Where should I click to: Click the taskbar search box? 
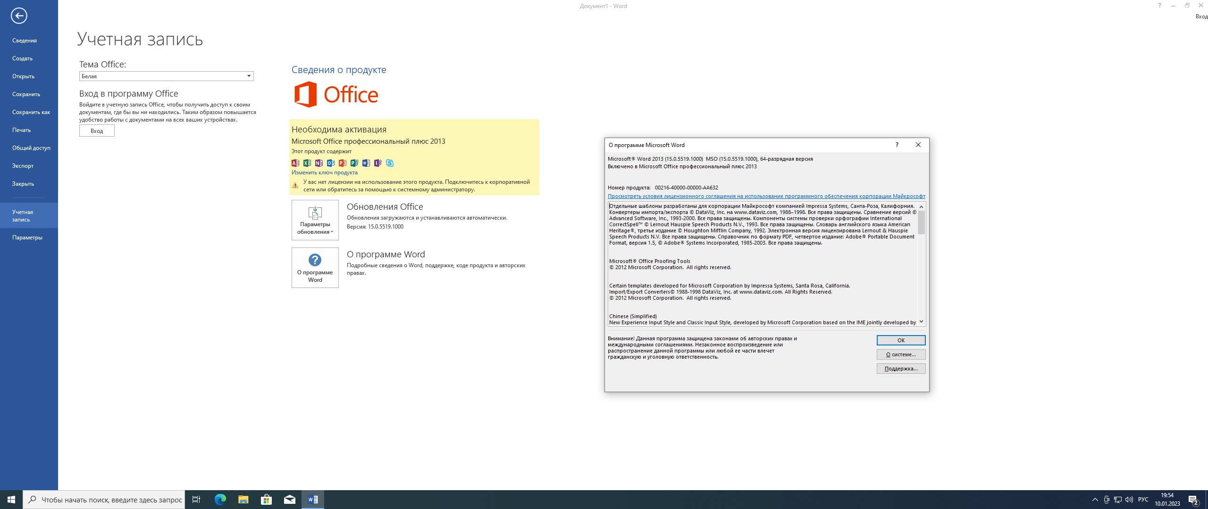[104, 500]
